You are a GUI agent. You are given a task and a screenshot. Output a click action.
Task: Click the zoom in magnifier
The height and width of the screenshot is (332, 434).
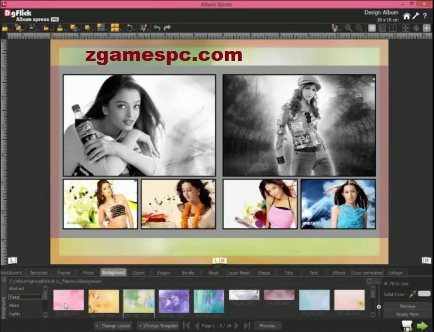(348, 28)
